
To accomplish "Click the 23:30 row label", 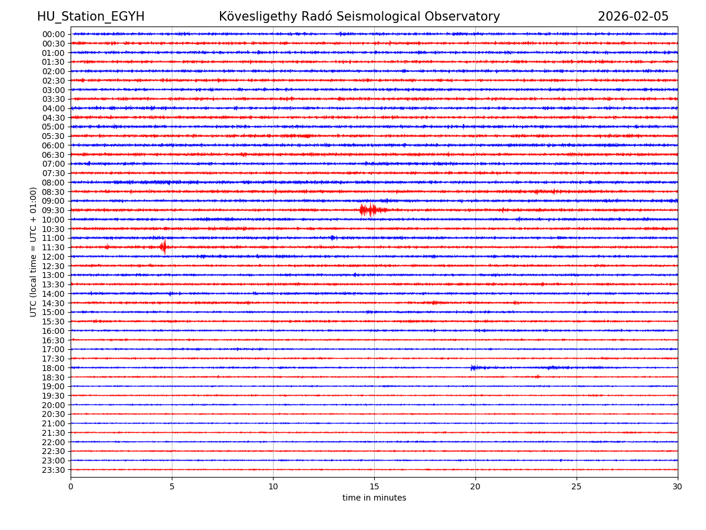I will pyautogui.click(x=53, y=470).
